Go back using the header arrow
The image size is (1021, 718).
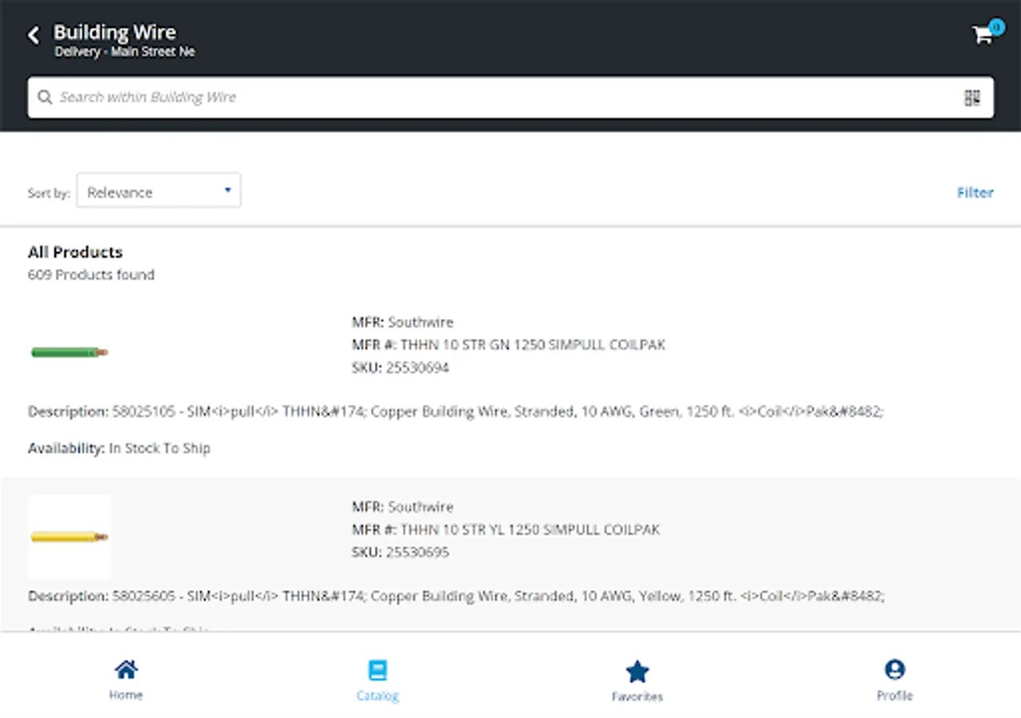[x=34, y=35]
